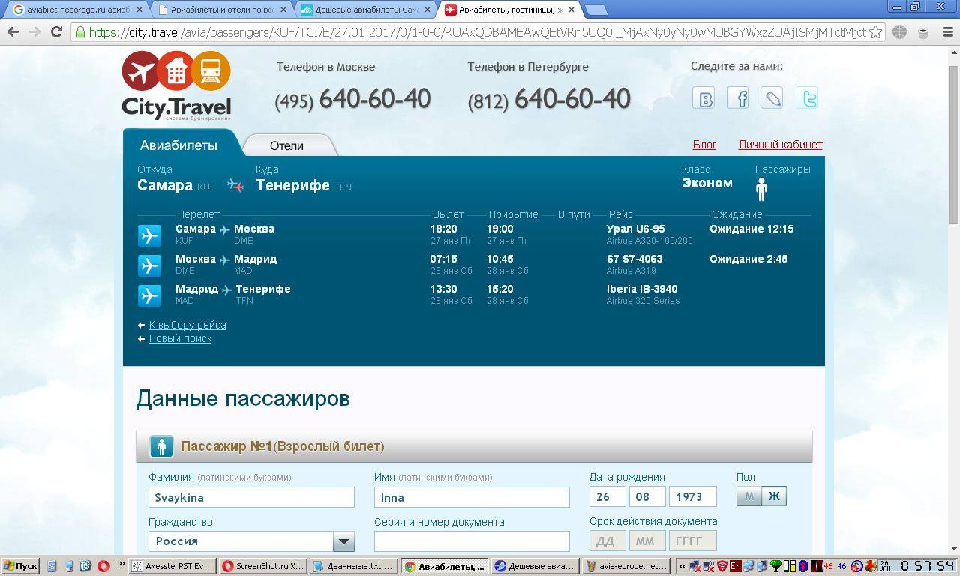Switch to Отели tab
960x576 pixels.
tap(286, 145)
